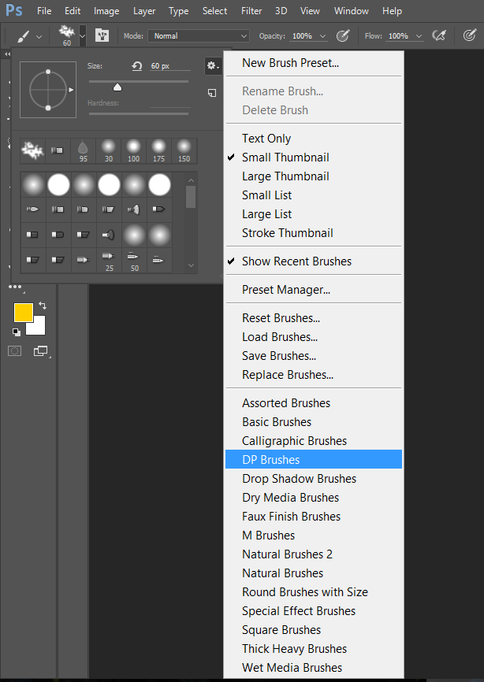Image resolution: width=484 pixels, height=682 pixels.
Task: Toggle pressure for size icon
Action: [469, 35]
